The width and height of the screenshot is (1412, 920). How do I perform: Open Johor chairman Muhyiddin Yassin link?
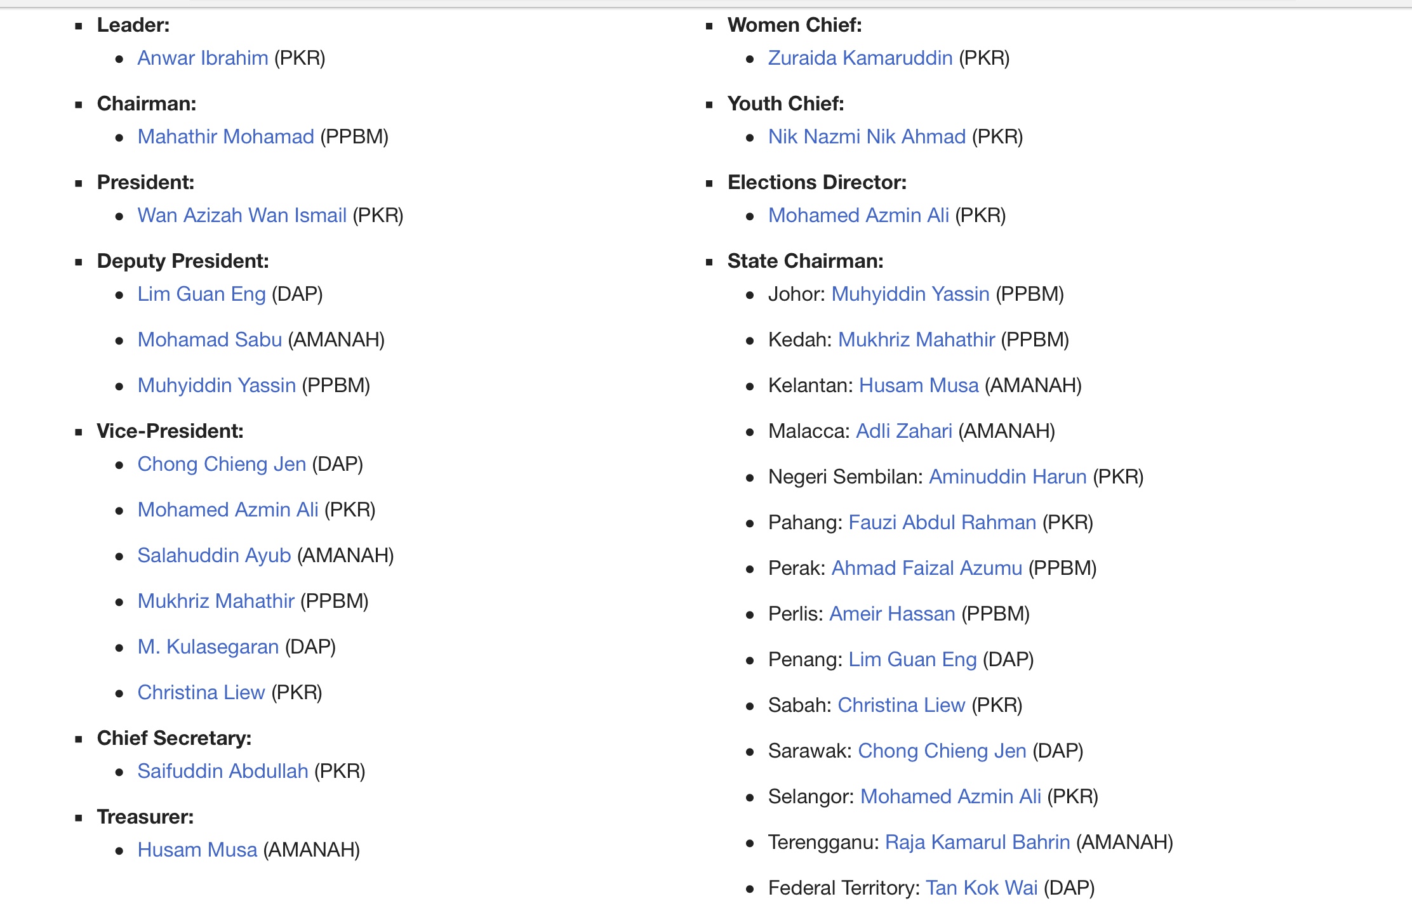(x=910, y=294)
